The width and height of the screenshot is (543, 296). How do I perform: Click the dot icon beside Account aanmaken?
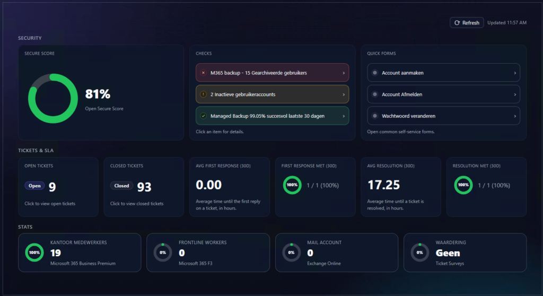pos(375,73)
